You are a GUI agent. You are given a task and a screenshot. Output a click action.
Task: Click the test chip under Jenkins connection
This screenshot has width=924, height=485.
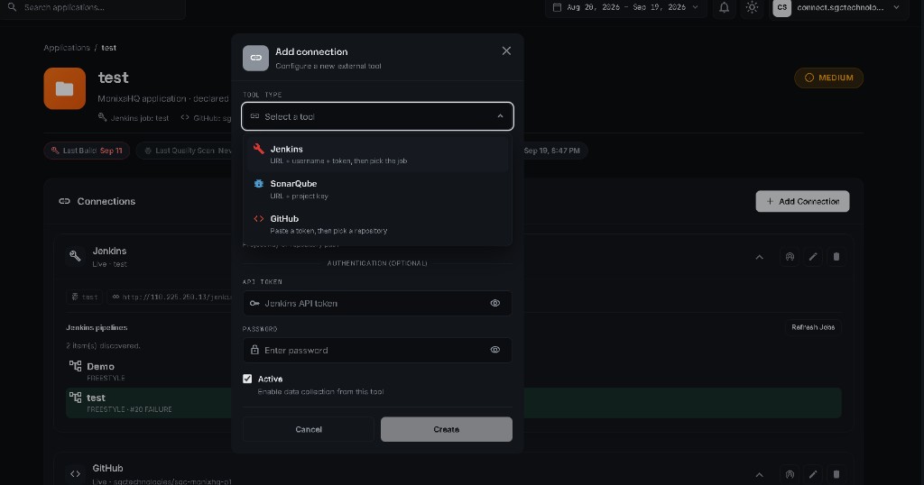85,297
